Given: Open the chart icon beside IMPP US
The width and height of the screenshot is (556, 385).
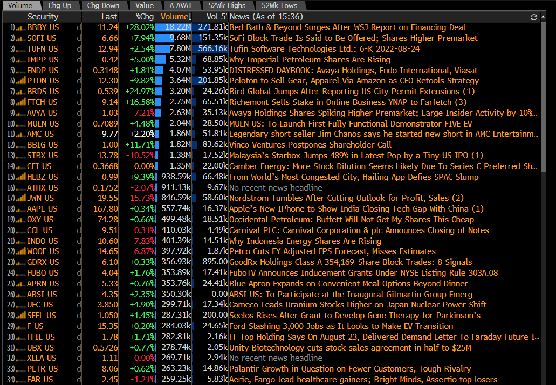Looking at the screenshot, I should tap(21, 60).
